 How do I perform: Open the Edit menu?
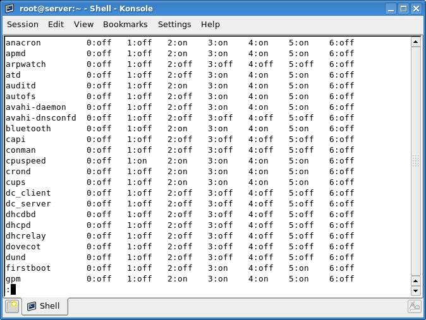point(56,25)
